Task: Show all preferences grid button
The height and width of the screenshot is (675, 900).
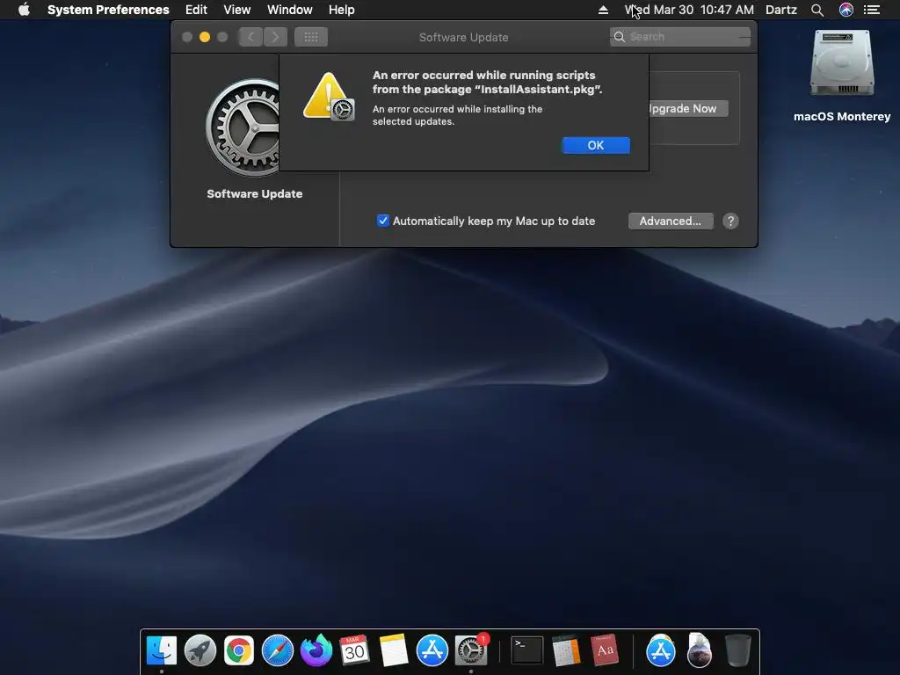Action: coord(311,37)
